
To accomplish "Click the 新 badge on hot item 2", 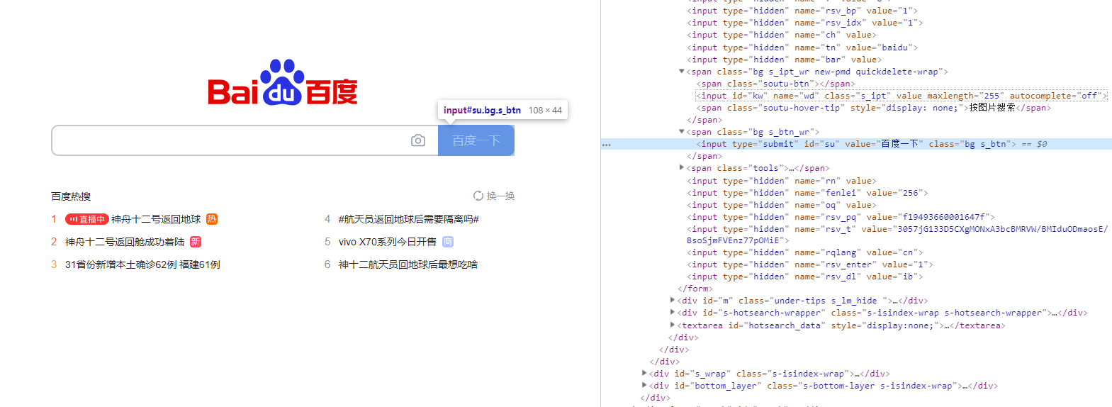I will [x=196, y=242].
